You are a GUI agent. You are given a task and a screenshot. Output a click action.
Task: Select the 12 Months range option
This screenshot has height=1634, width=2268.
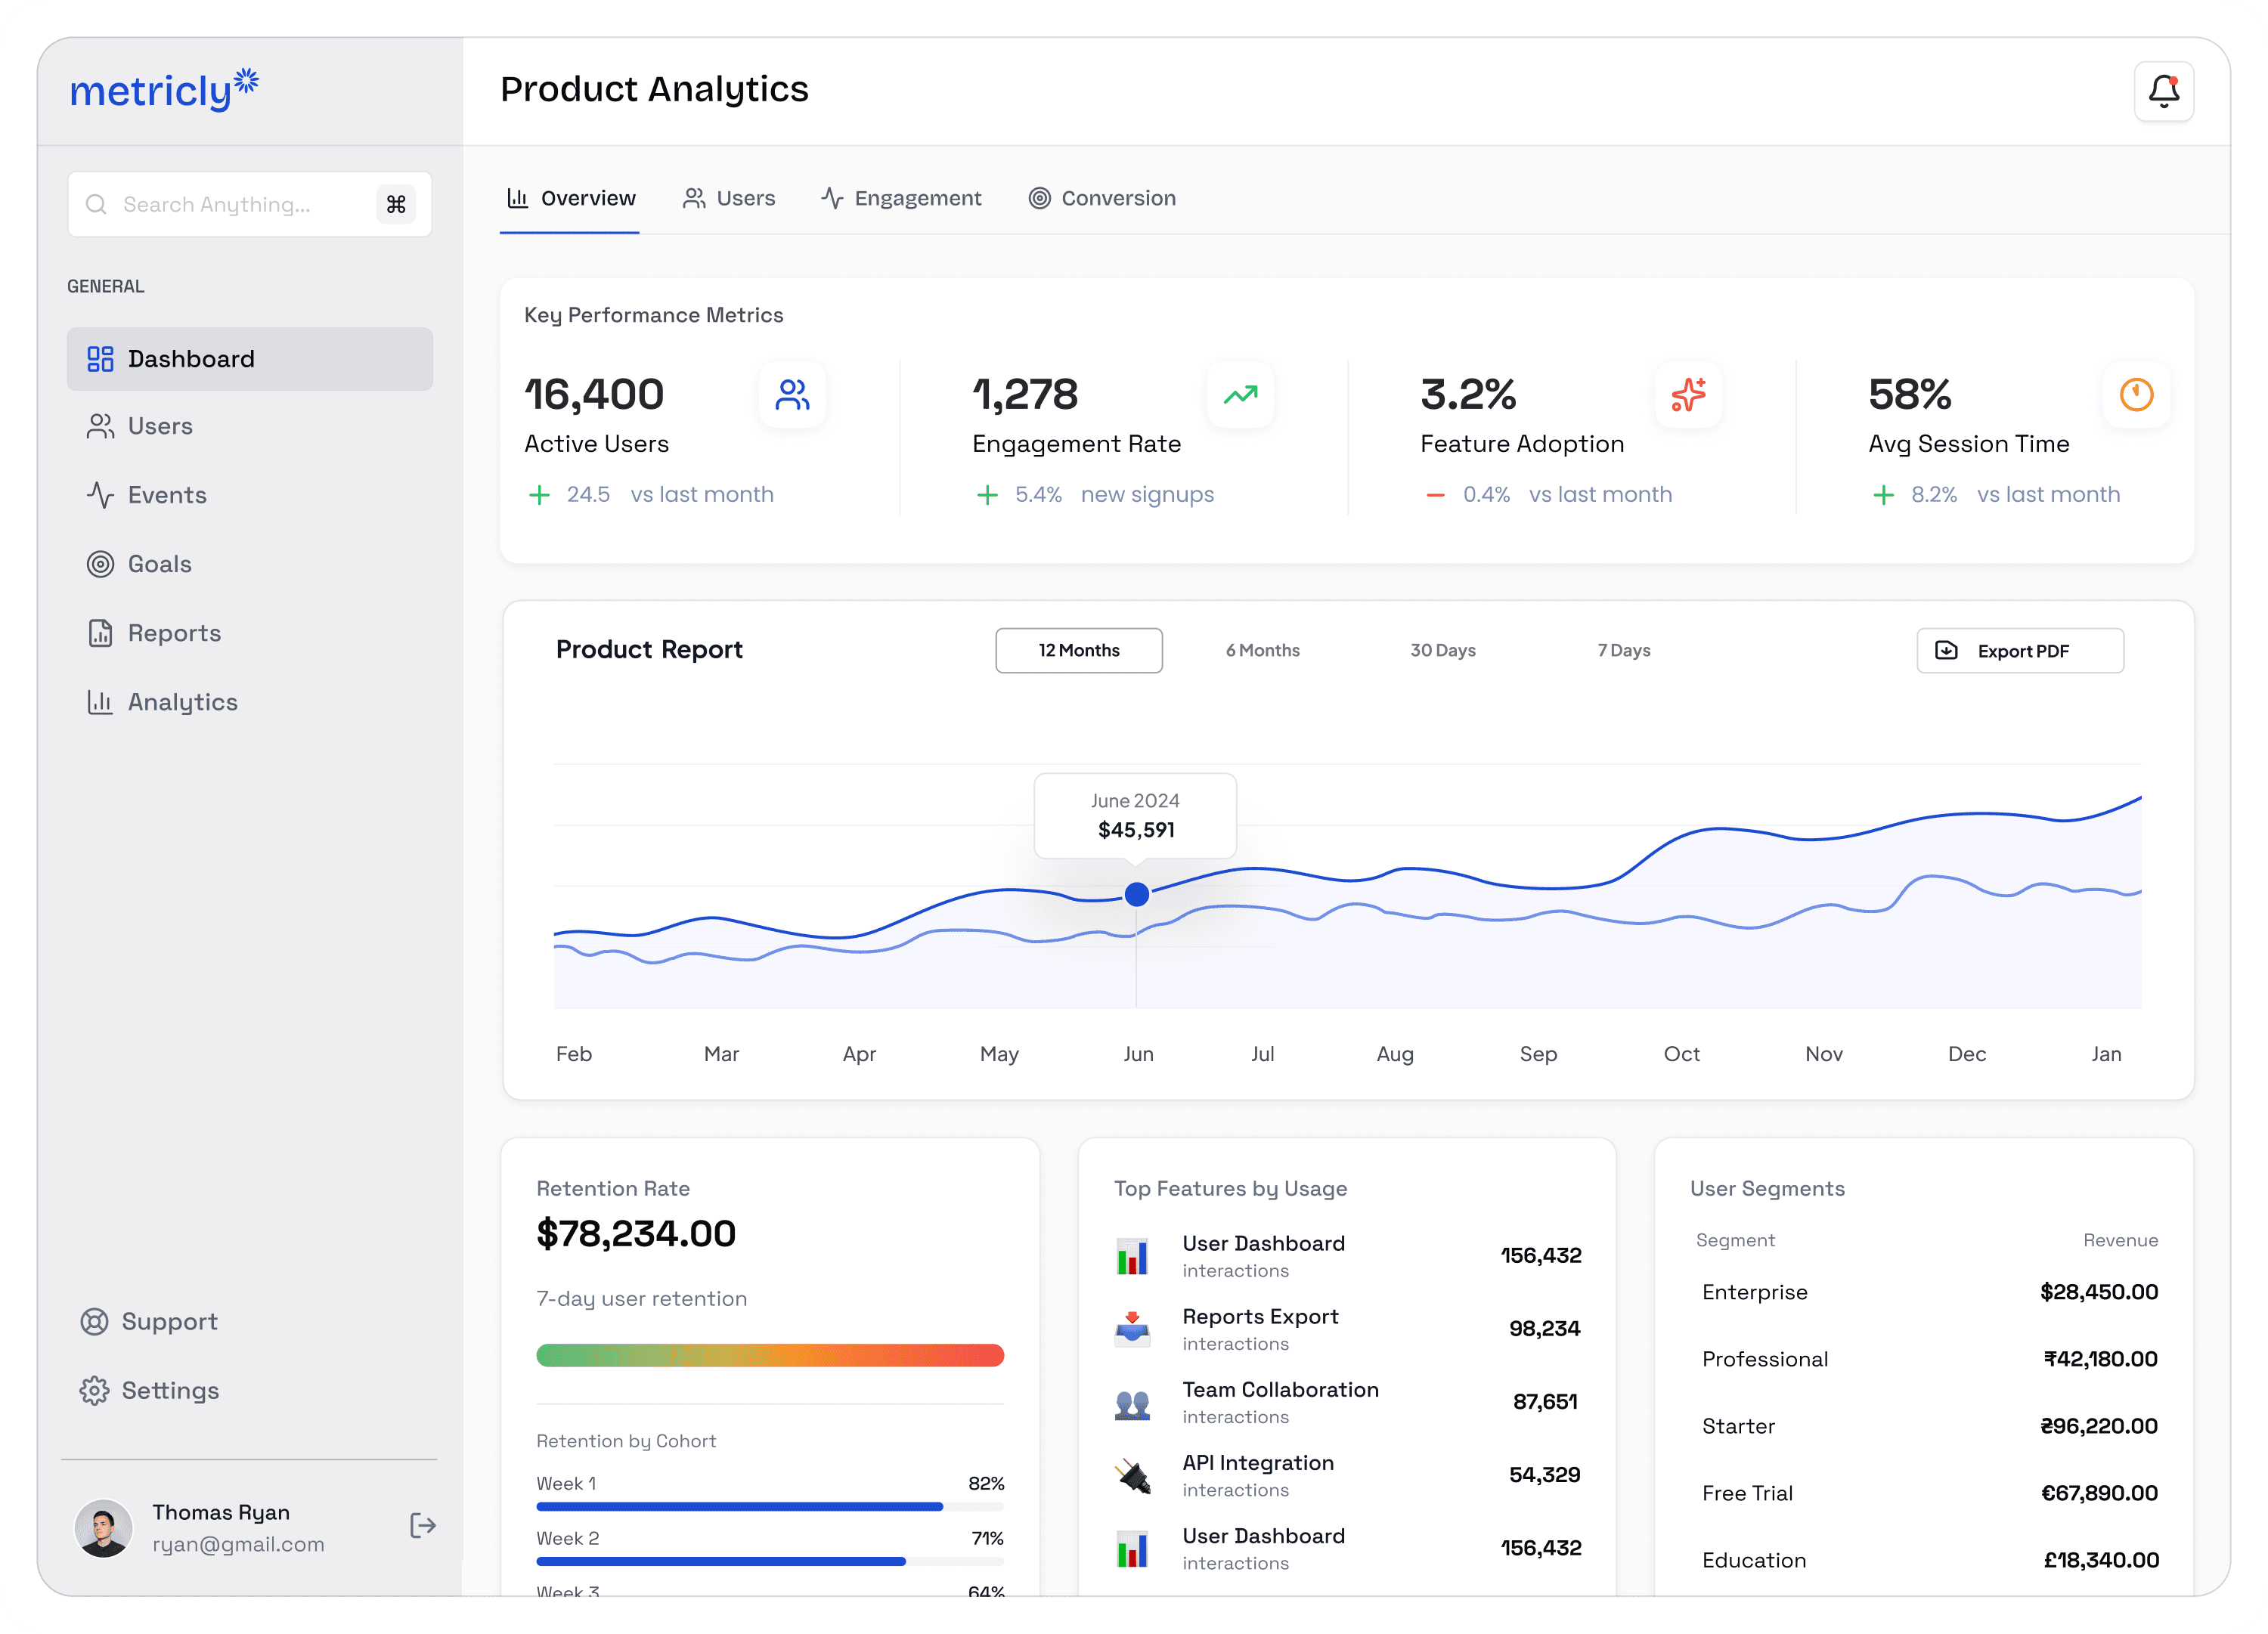(1078, 650)
